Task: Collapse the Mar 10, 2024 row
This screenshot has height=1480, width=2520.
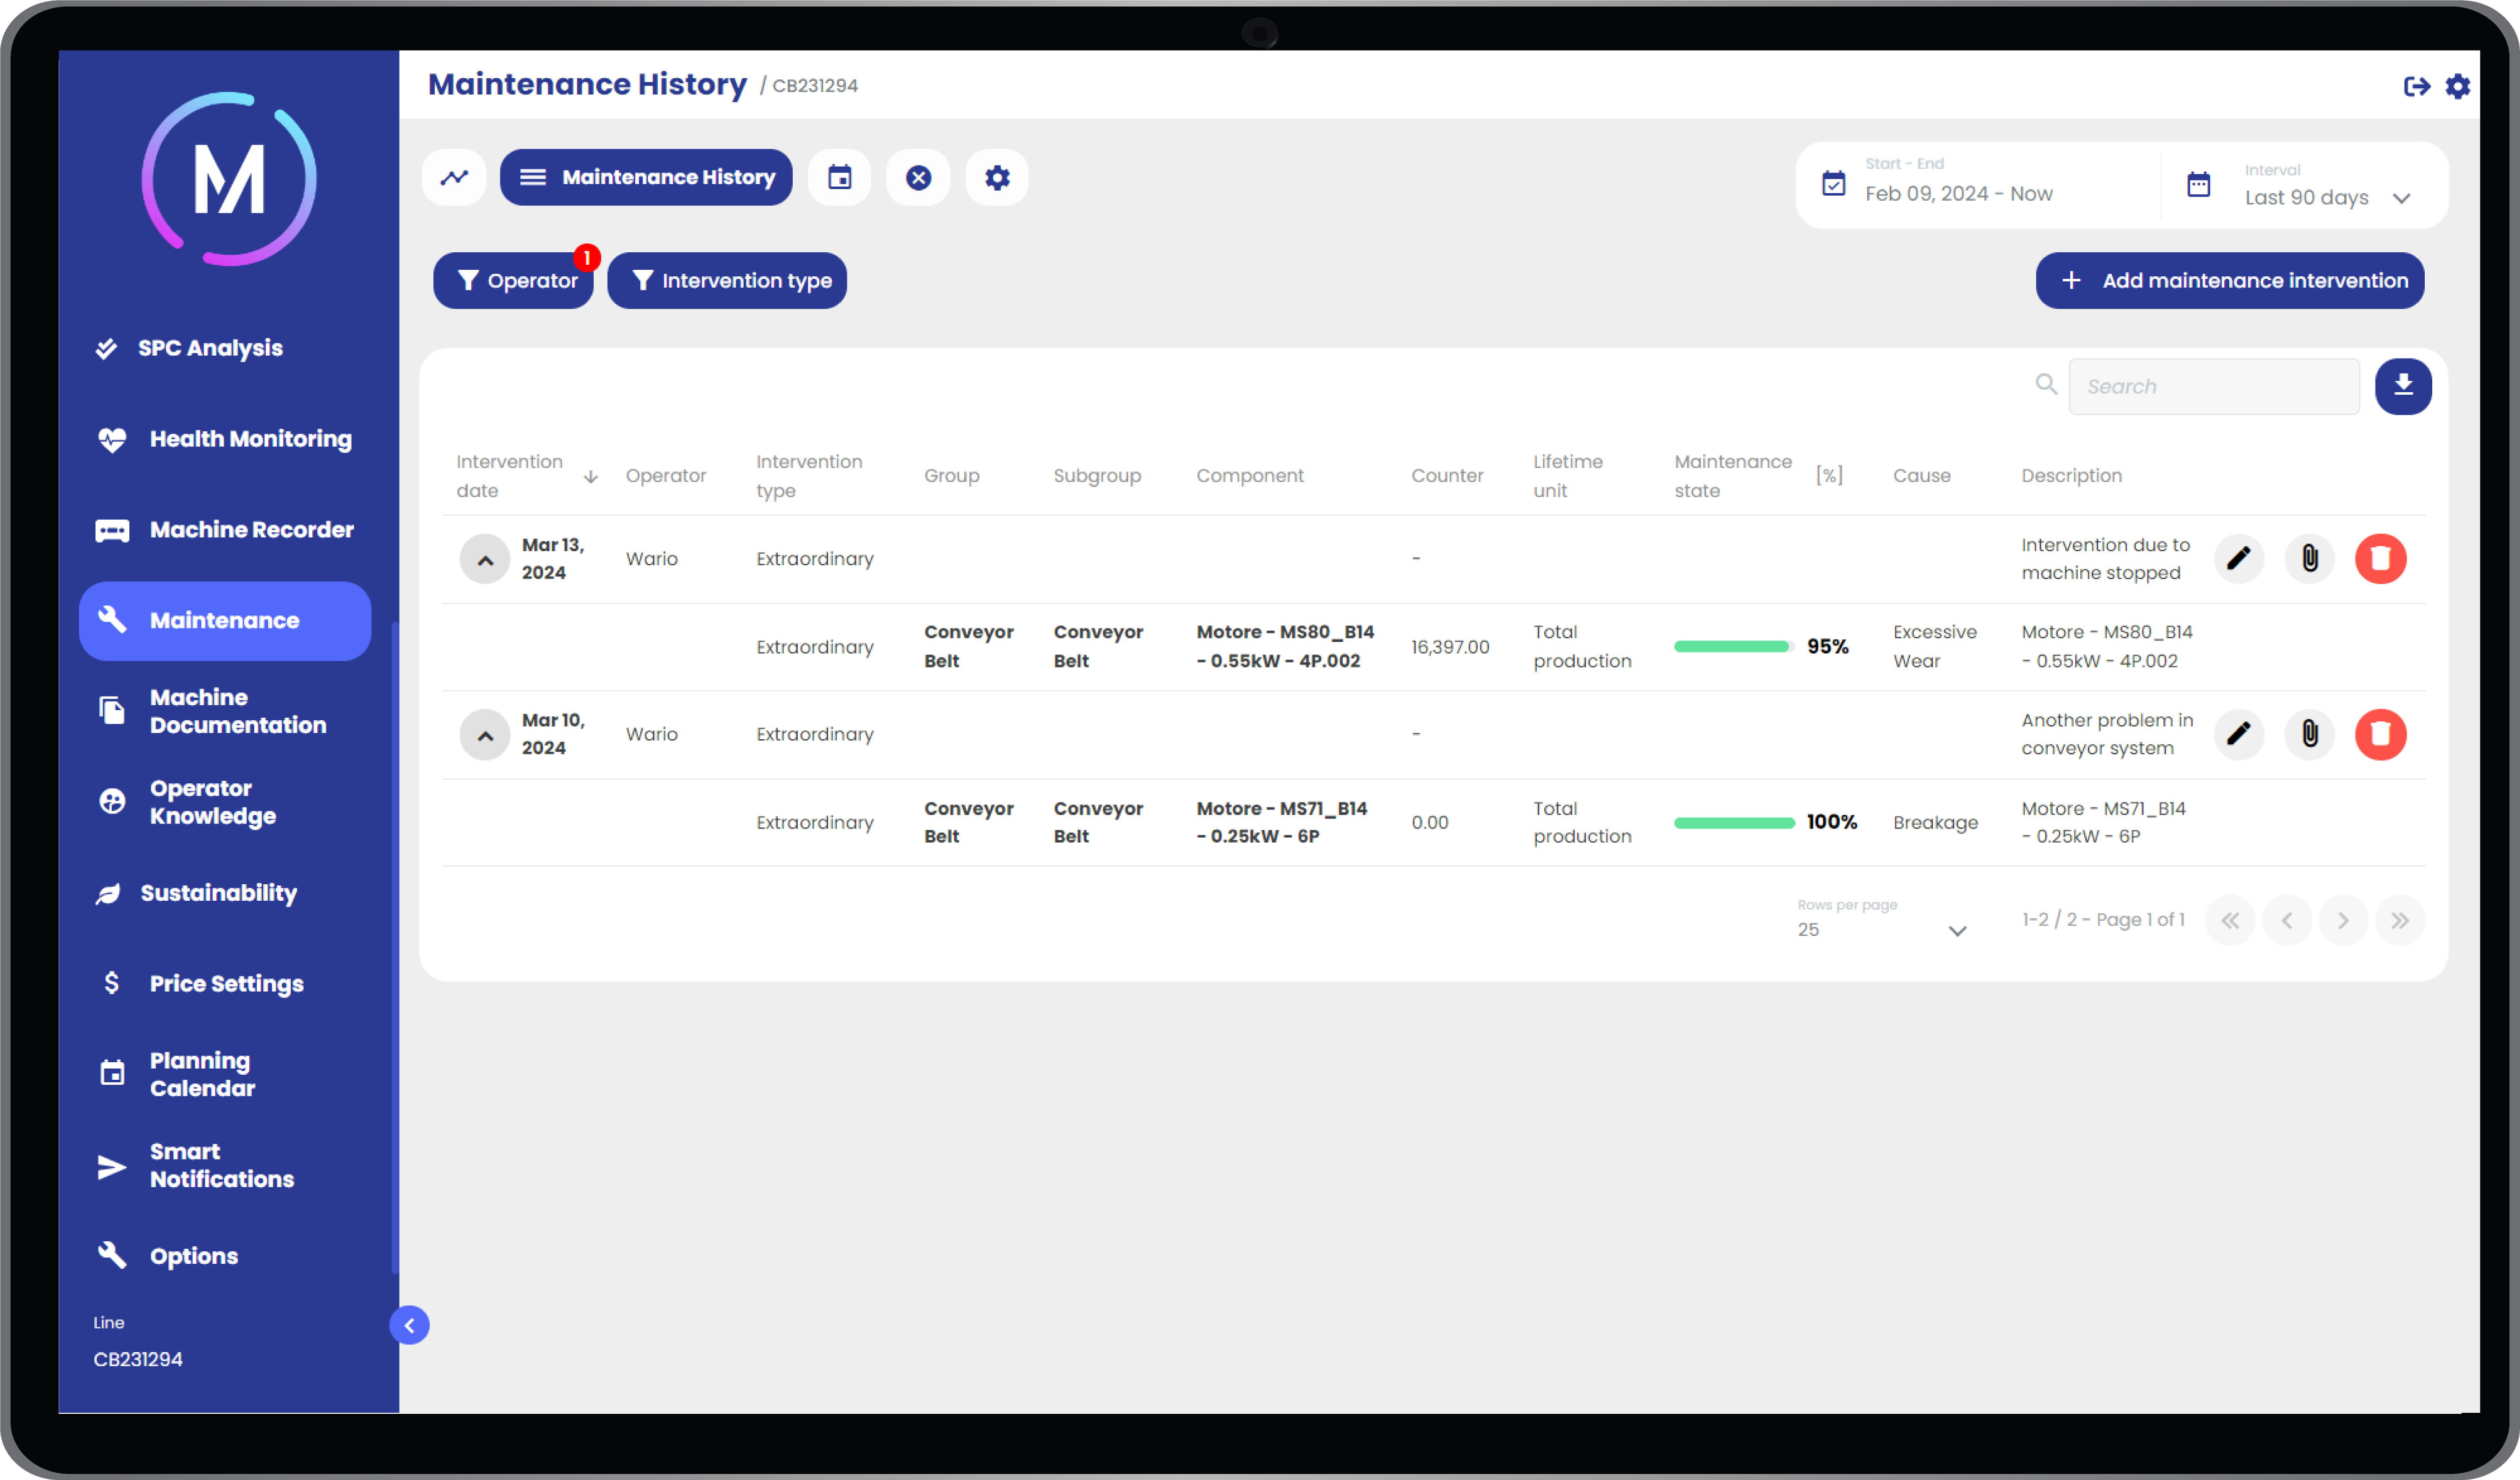Action: coord(485,735)
